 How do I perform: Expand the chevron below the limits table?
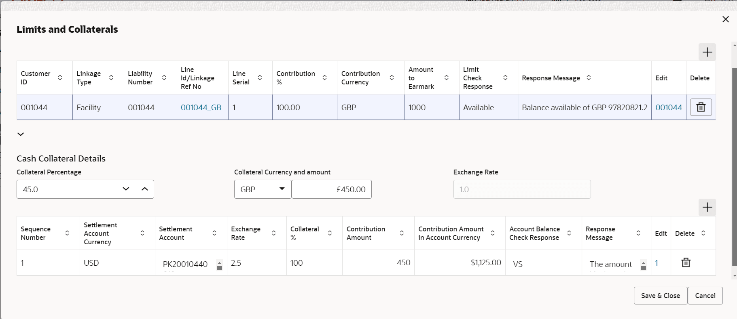(x=21, y=134)
